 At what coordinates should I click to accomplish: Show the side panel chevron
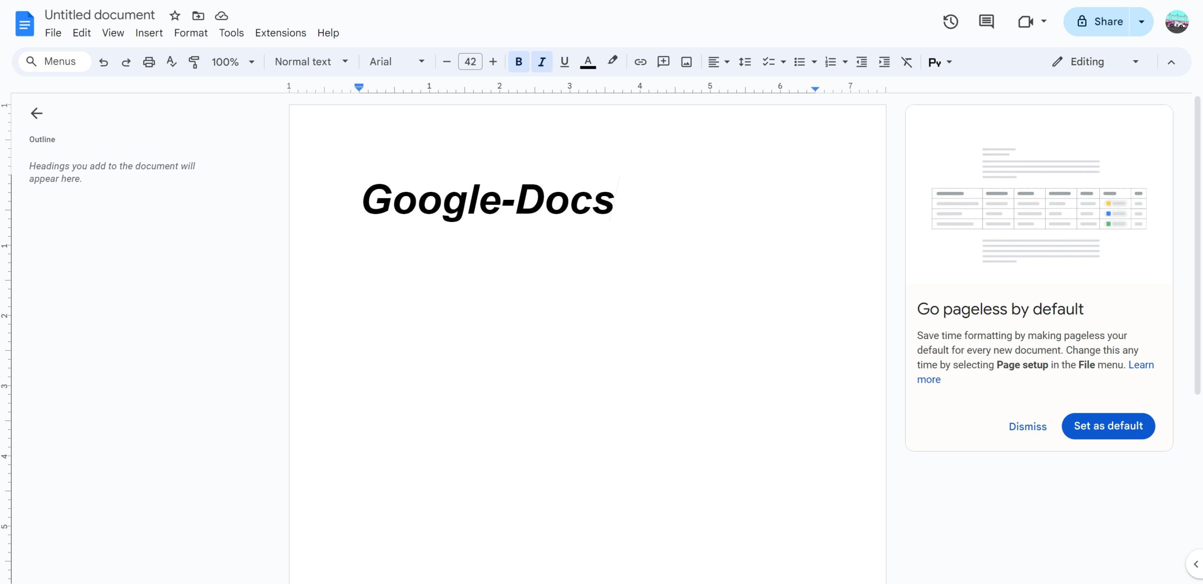(x=1195, y=564)
